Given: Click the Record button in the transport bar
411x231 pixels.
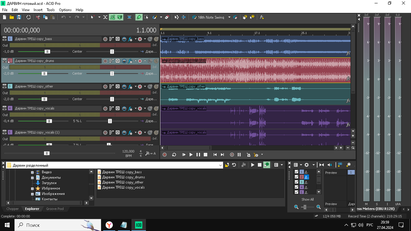Looking at the screenshot, I should (164, 155).
